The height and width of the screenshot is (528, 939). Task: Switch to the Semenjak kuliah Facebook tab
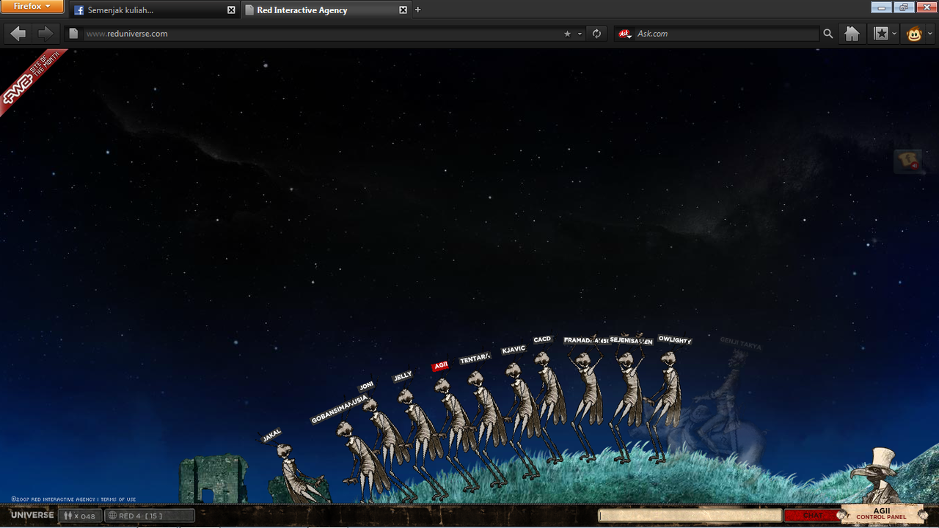point(153,10)
